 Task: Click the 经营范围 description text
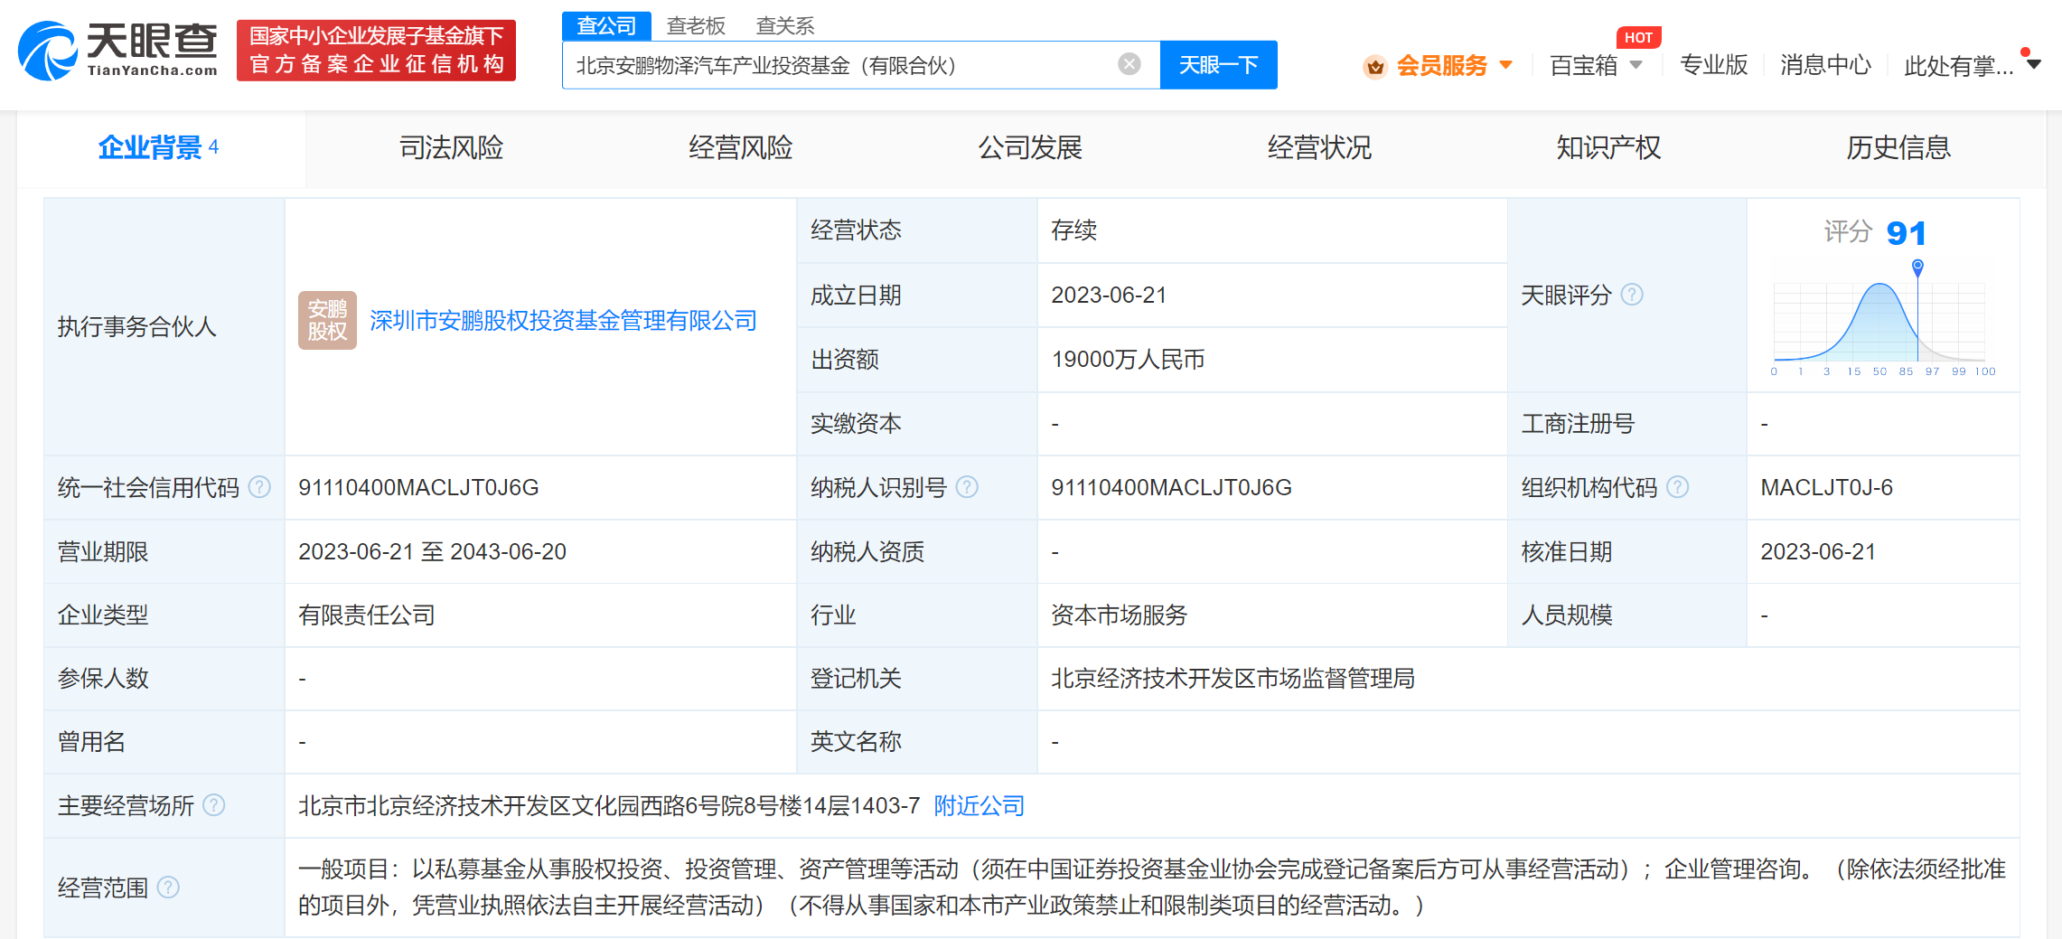click(x=1151, y=887)
